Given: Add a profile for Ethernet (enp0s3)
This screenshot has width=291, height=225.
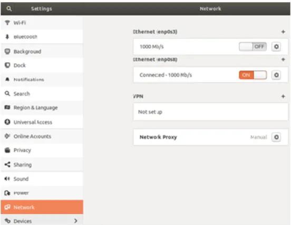Looking at the screenshot, I should [x=283, y=32].
